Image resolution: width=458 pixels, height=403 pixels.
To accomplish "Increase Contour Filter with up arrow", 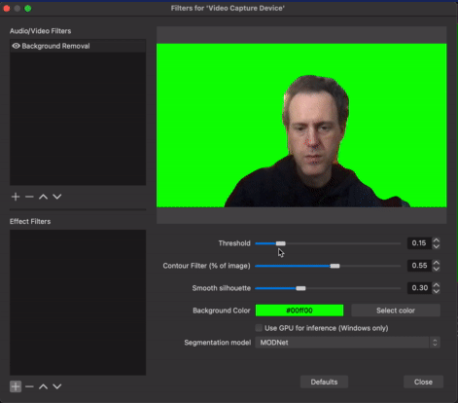I will [x=437, y=263].
